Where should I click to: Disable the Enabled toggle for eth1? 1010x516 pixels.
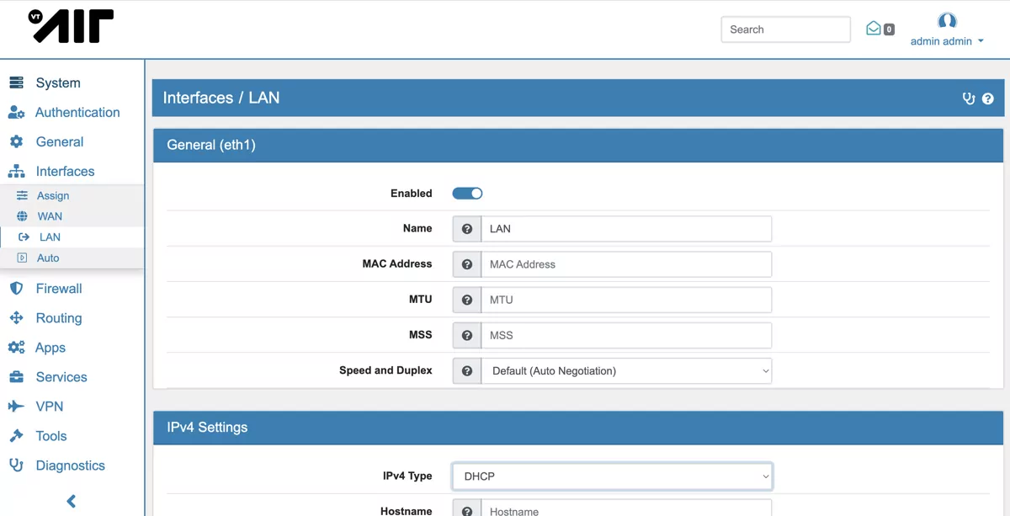(467, 193)
